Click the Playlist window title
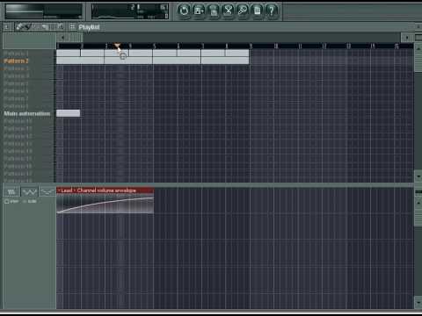 tap(89, 27)
